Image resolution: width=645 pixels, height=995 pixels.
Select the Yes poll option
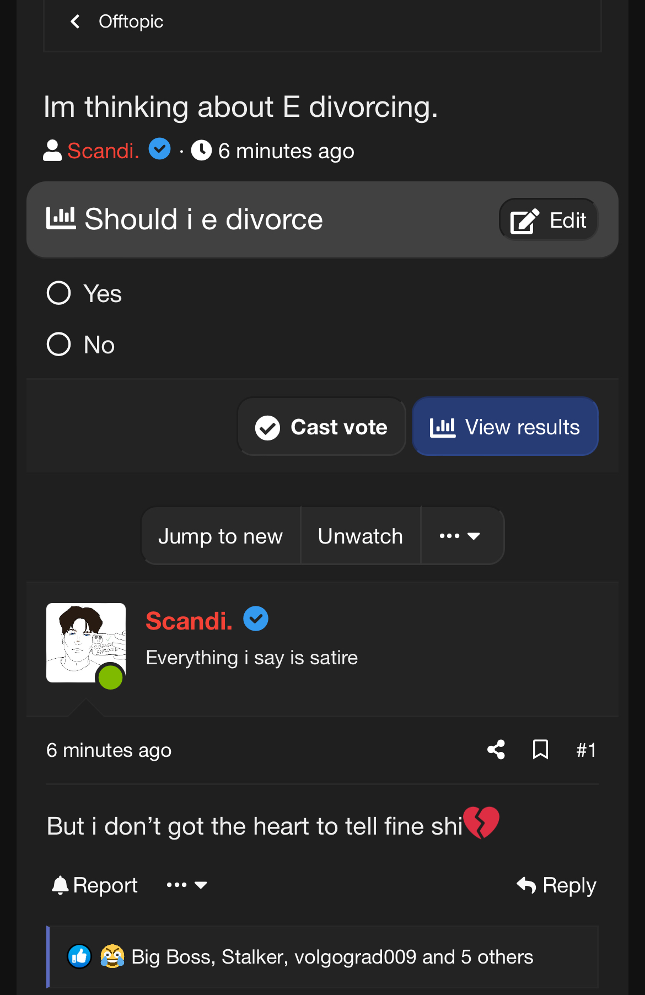tap(84, 293)
